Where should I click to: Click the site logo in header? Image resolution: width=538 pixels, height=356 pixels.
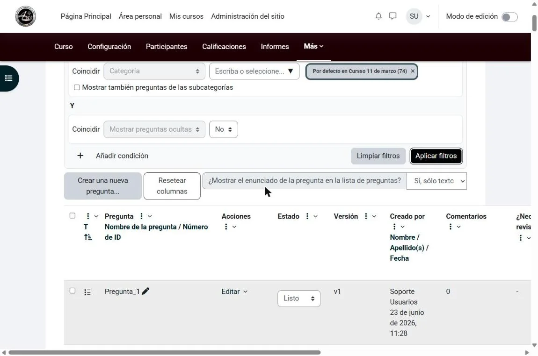click(25, 16)
